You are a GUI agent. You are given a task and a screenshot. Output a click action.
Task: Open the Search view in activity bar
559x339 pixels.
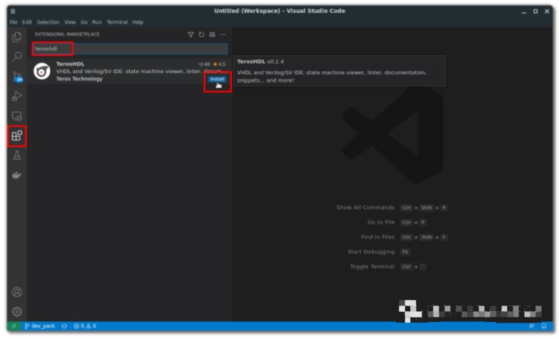coord(17,56)
